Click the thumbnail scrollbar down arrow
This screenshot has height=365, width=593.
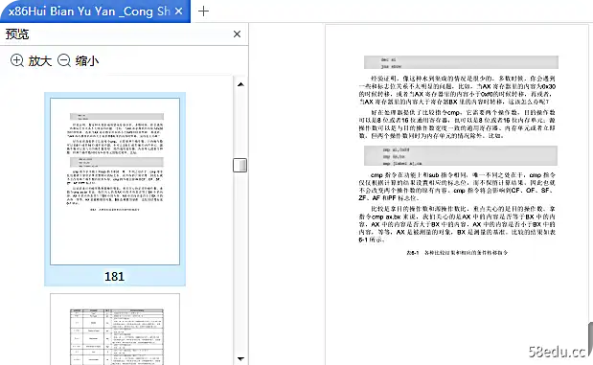(x=240, y=358)
